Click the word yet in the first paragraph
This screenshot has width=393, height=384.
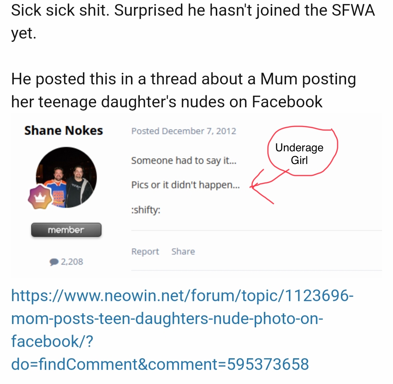24,33
